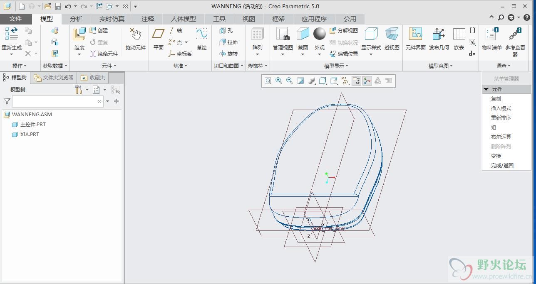Screen dimensions: 536x284
Task: Choose 复制 in the menu manager
Action: tap(496, 99)
